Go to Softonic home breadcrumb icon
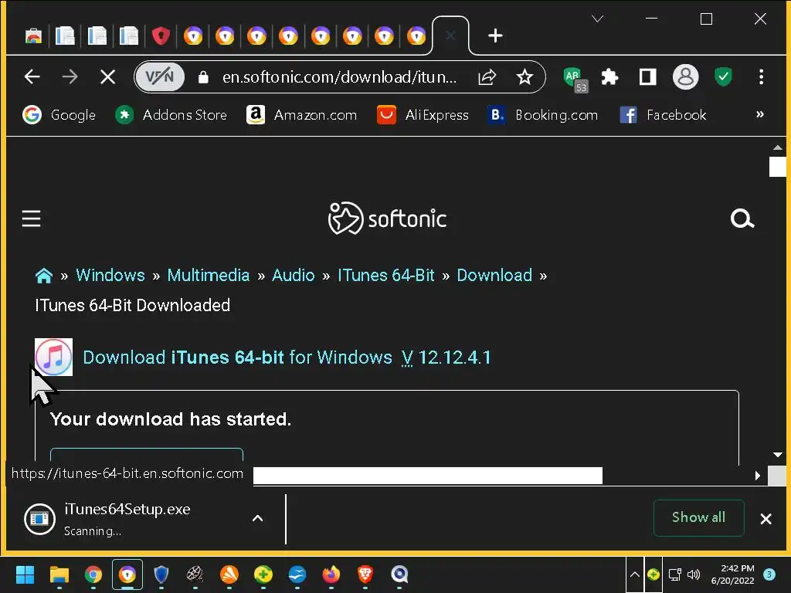The width and height of the screenshot is (791, 593). click(44, 276)
